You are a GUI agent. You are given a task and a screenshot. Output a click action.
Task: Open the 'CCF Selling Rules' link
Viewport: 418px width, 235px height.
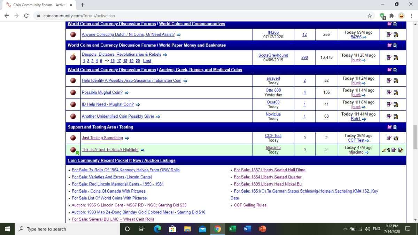click(x=250, y=205)
